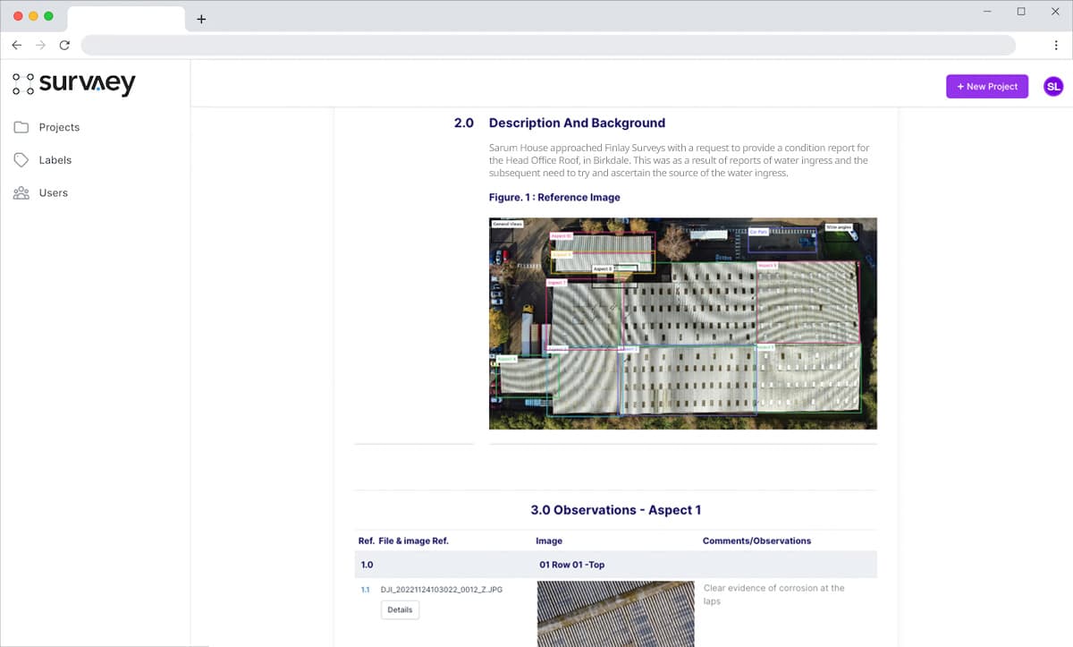Open the Projects sidebar item
This screenshot has height=647, width=1073.
(59, 127)
